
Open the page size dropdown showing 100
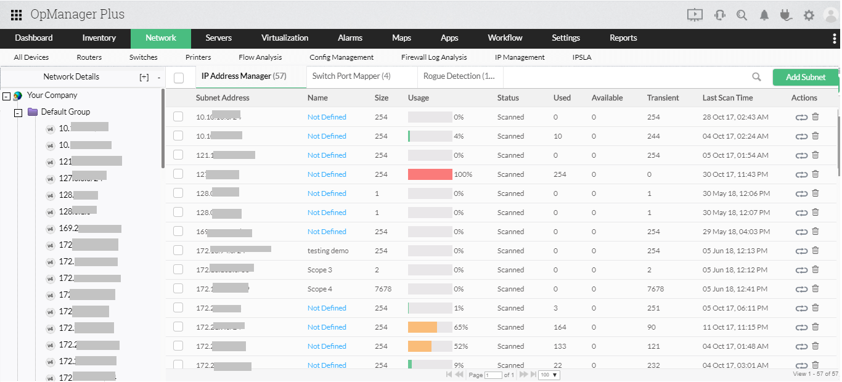point(548,374)
